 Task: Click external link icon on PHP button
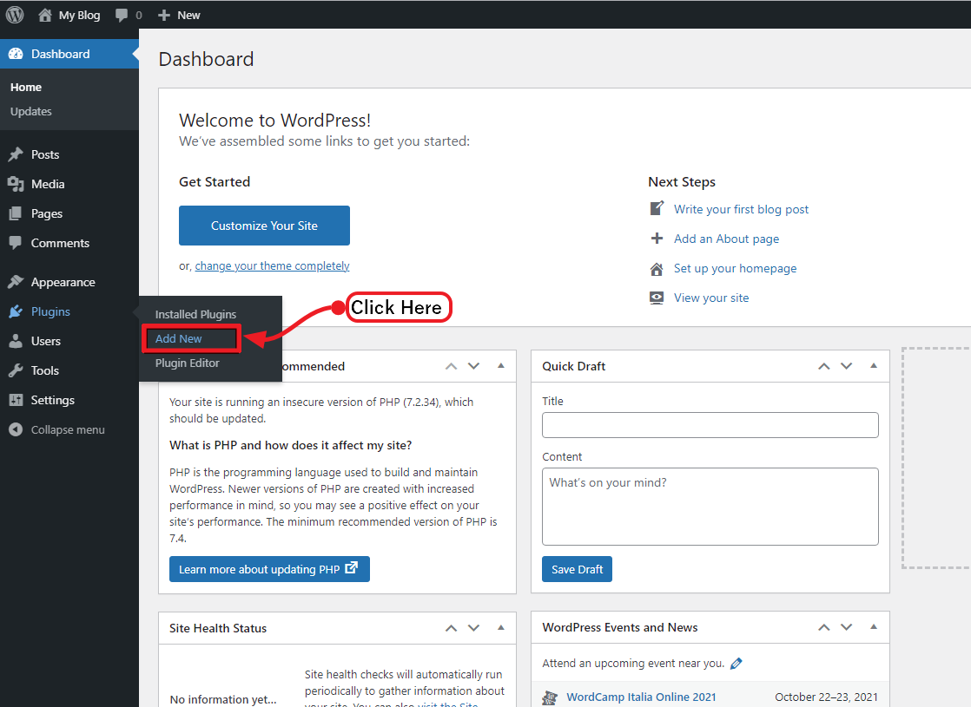351,567
